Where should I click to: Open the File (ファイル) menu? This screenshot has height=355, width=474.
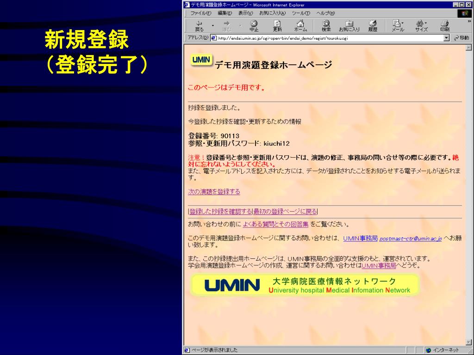pyautogui.click(x=201, y=13)
